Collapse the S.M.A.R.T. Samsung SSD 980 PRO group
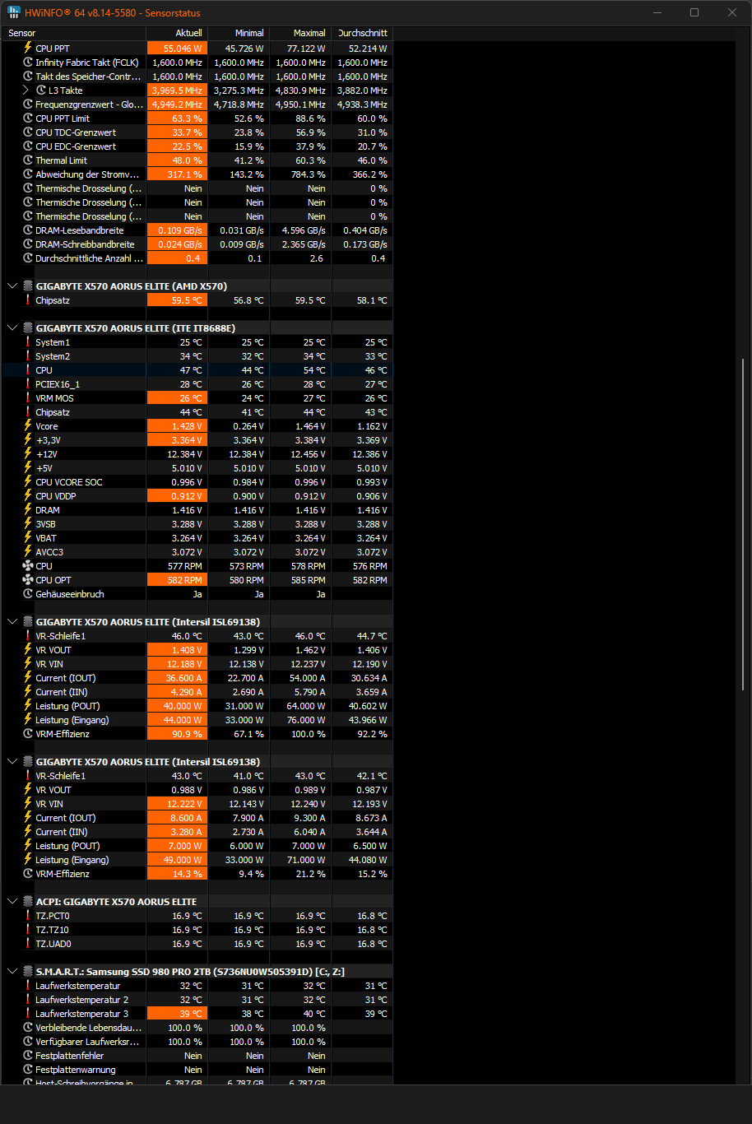Image resolution: width=752 pixels, height=1124 pixels. (12, 972)
